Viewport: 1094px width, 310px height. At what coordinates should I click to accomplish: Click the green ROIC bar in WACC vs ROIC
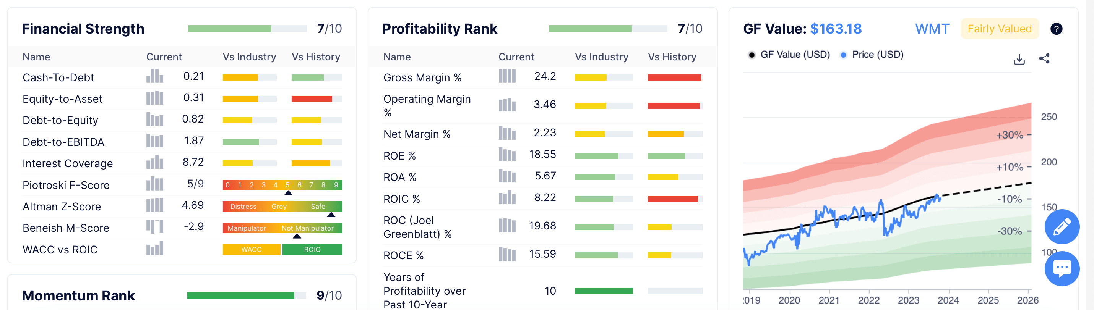click(312, 250)
